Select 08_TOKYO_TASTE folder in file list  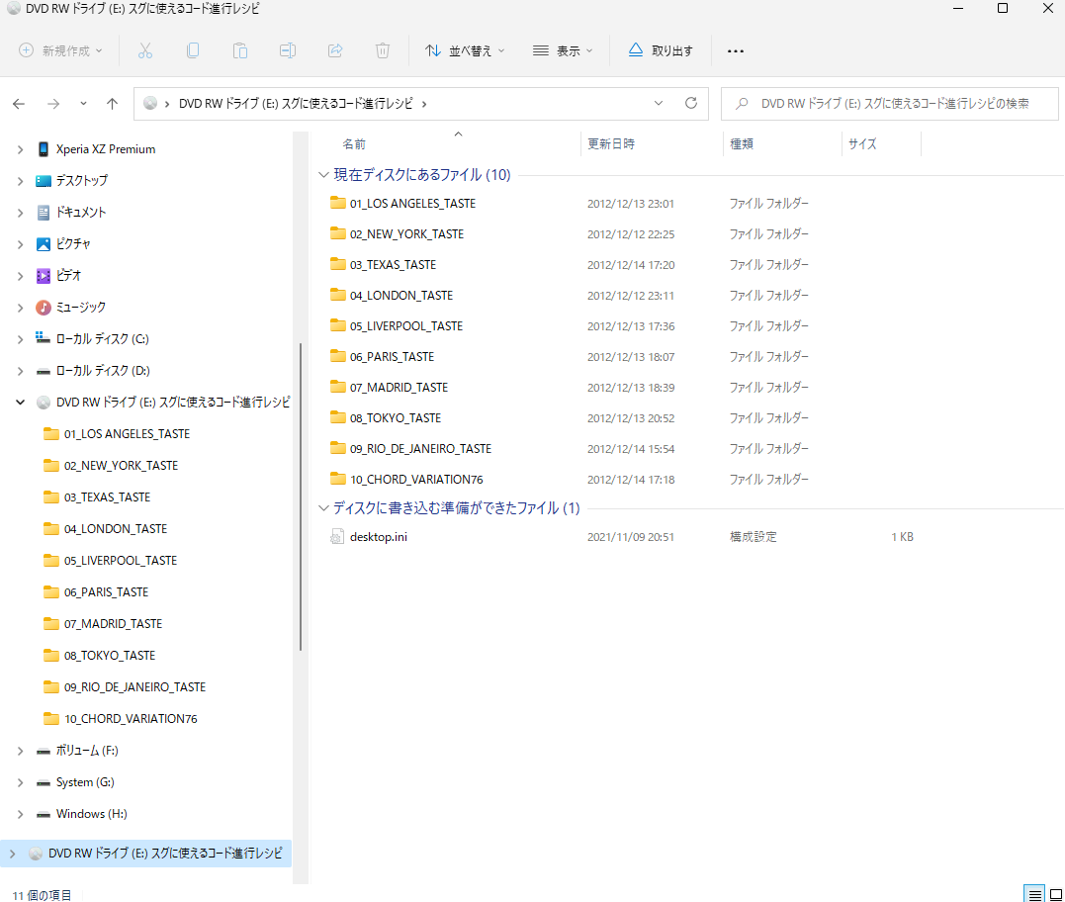click(x=396, y=418)
